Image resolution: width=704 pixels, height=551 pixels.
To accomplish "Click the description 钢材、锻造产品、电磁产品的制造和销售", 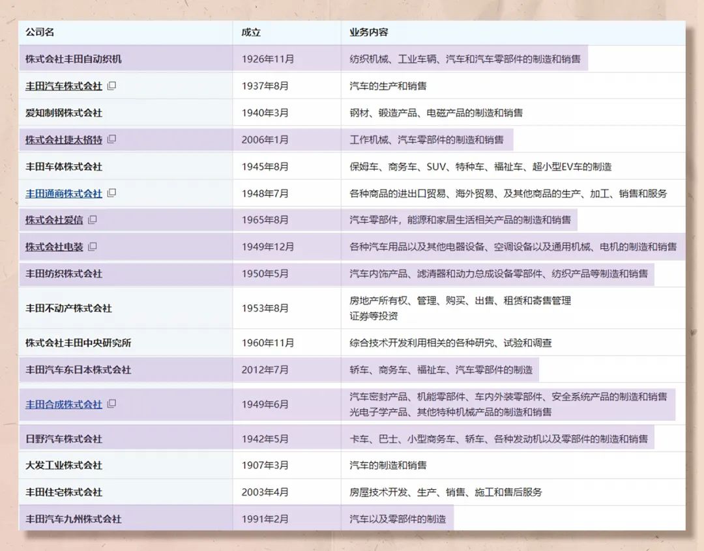I will click(x=436, y=113).
